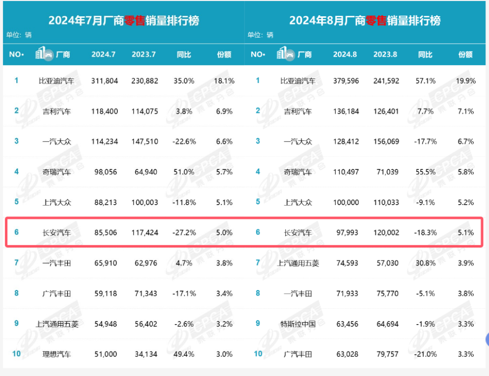Click the 35.0% year-over-year cell
The image size is (489, 376).
click(x=184, y=81)
